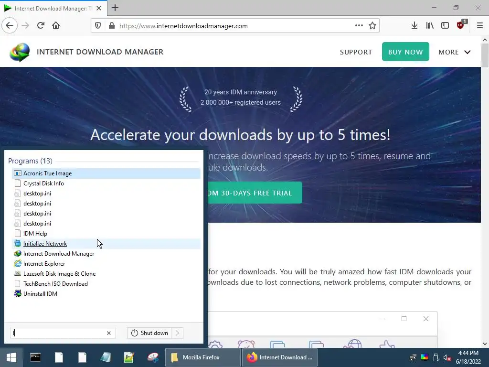This screenshot has height=367, width=489.
Task: Click the Initialize Network icon
Action: coord(18,243)
